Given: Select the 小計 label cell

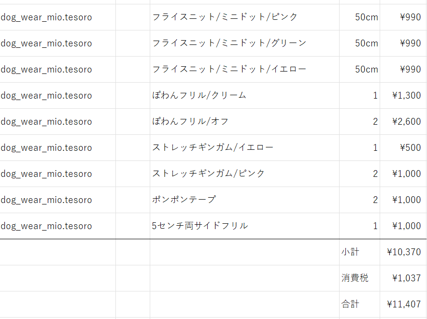Looking at the screenshot, I should point(359,252).
